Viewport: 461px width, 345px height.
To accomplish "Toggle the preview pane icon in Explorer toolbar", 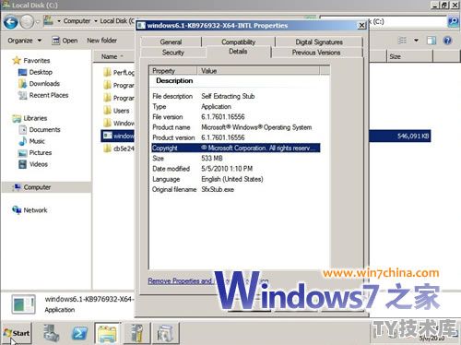I will [431, 41].
